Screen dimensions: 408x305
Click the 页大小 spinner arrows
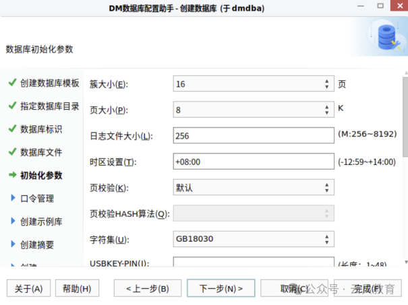coord(327,109)
